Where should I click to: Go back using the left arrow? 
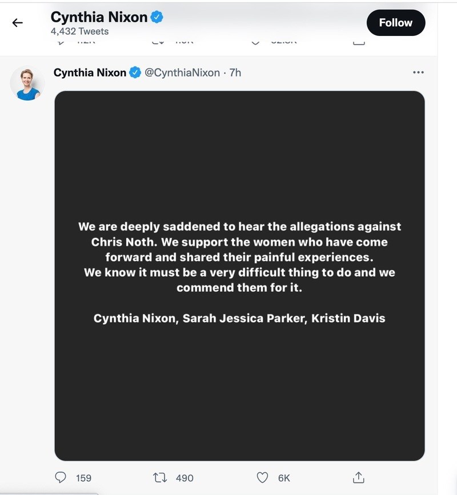coord(17,23)
